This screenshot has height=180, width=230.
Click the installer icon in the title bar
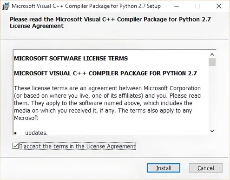pos(6,7)
